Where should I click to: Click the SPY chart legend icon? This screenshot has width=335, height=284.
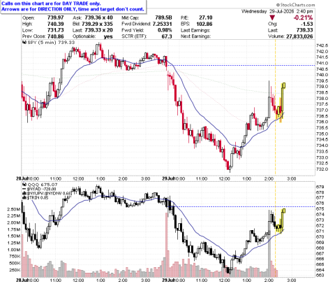(x=24, y=43)
